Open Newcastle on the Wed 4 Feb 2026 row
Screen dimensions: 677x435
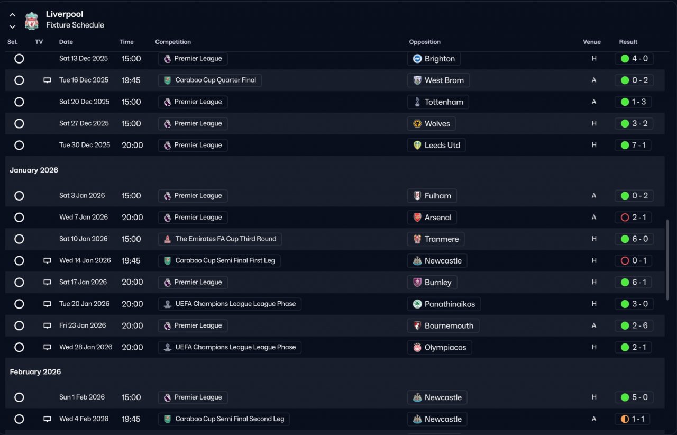437,419
